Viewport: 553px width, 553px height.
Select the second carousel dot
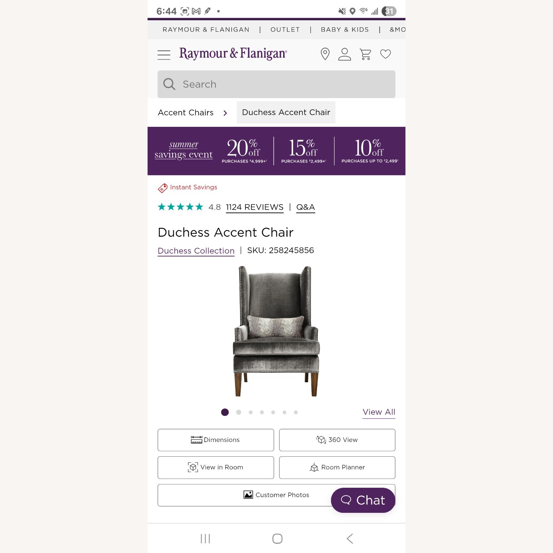238,412
